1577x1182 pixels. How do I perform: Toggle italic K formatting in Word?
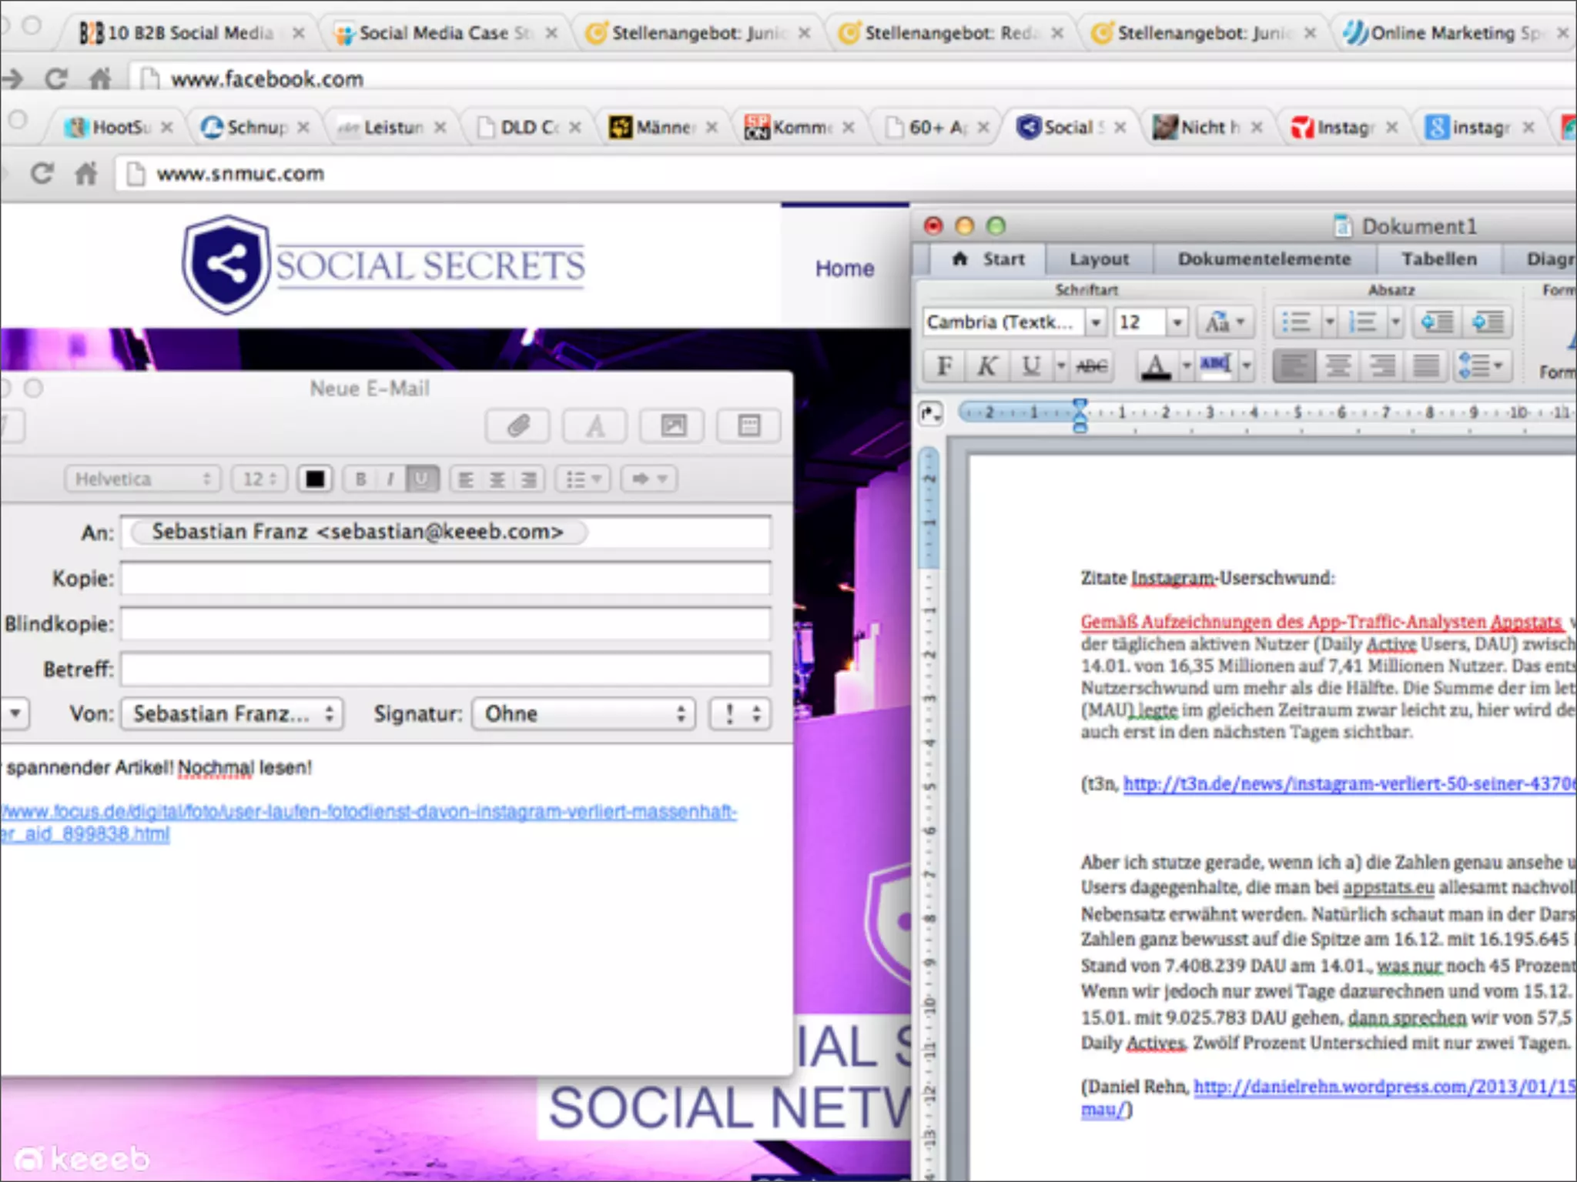tap(987, 366)
